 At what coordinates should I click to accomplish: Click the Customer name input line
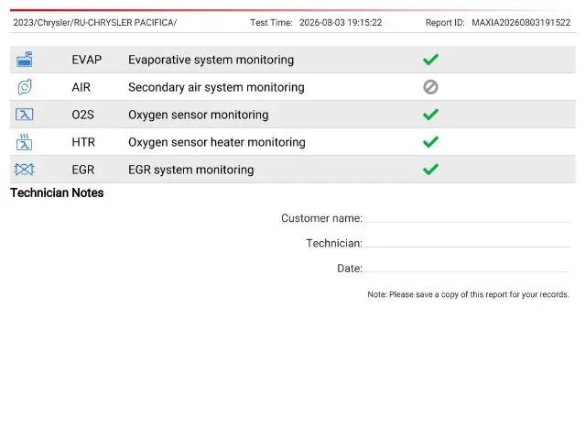468,218
